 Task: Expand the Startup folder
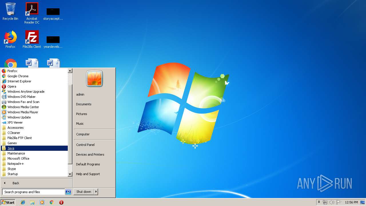click(34, 174)
